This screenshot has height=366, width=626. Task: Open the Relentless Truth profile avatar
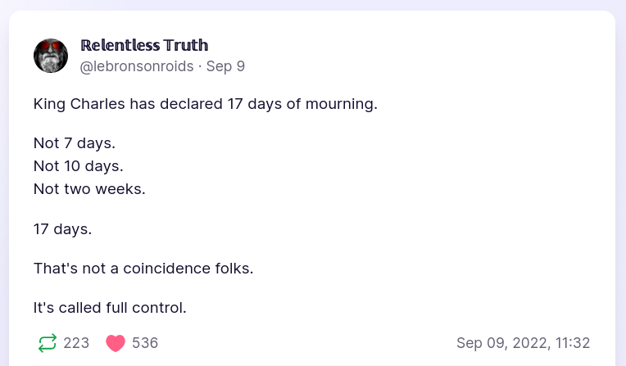click(51, 56)
